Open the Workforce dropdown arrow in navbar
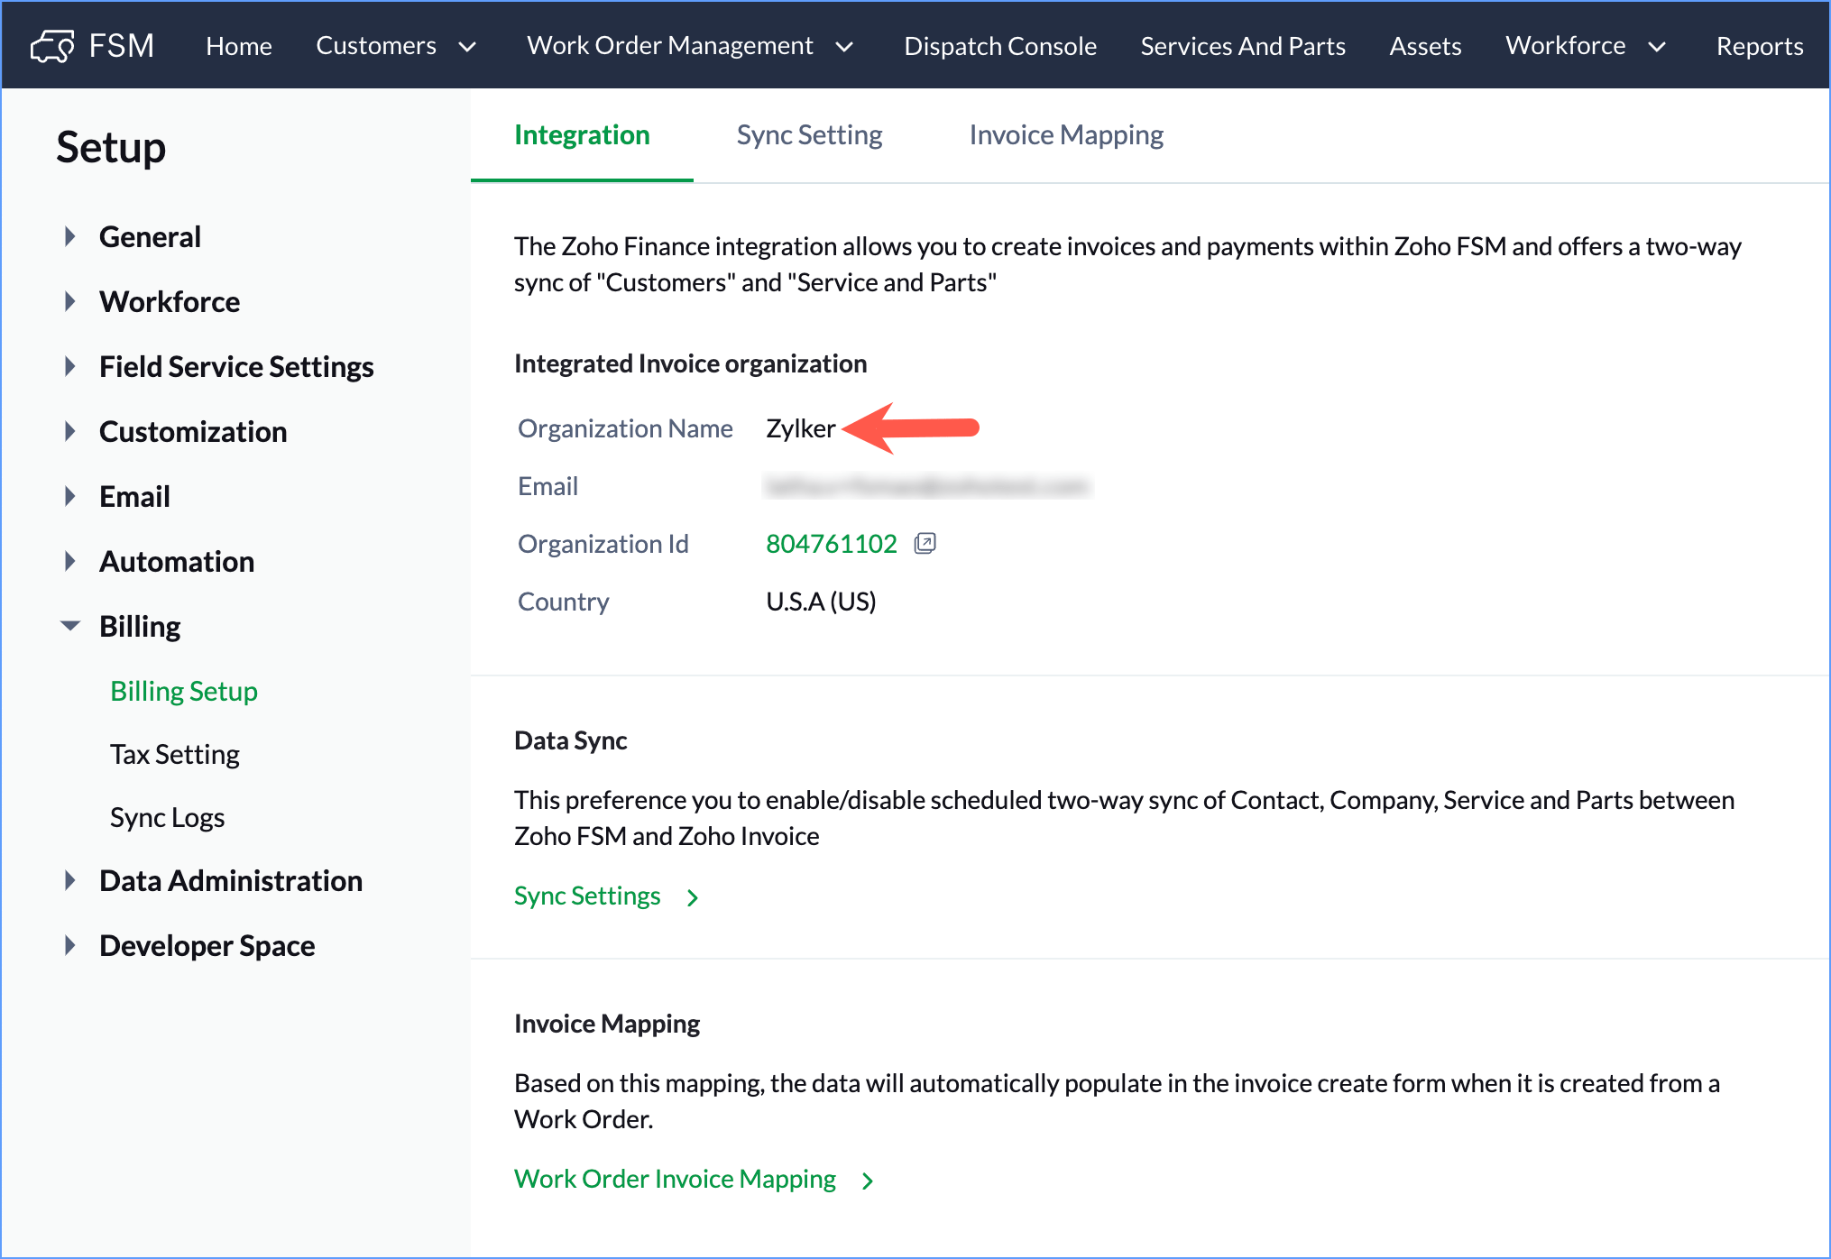Image resolution: width=1831 pixels, height=1259 pixels. 1657,47
